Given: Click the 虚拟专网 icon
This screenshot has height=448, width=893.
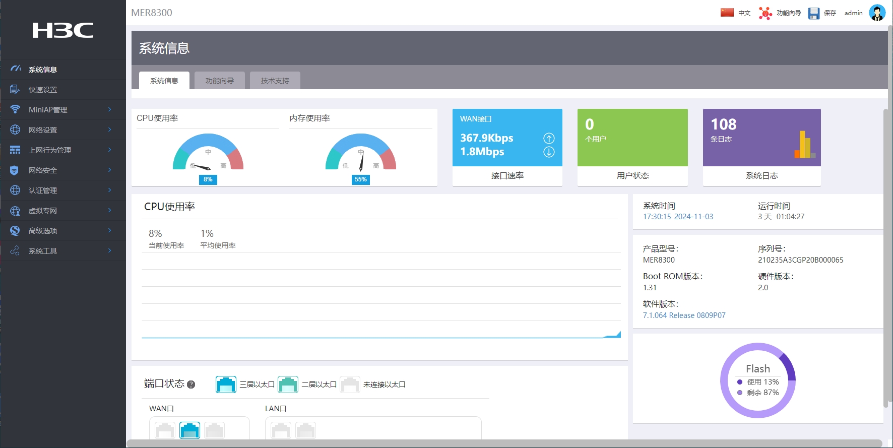Looking at the screenshot, I should click(15, 210).
